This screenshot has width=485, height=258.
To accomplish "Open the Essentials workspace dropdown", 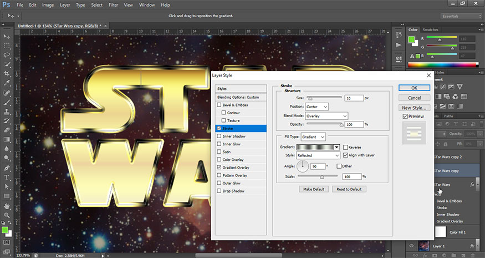I will point(461,16).
